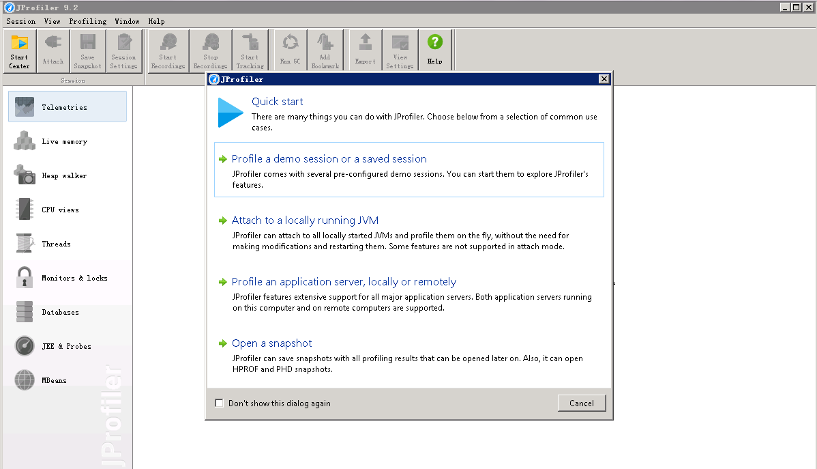Open the Live memory section
The width and height of the screenshot is (817, 469).
tap(68, 141)
